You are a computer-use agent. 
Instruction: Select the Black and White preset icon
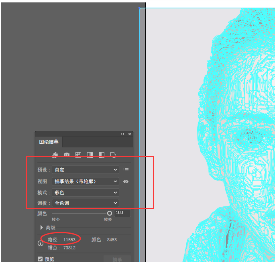(102, 155)
